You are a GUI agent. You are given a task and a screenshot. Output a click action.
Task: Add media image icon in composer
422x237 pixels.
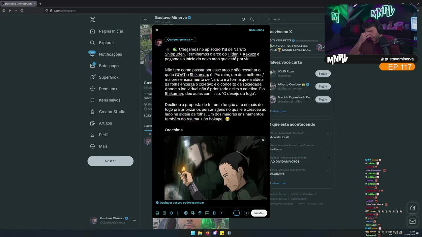157,213
